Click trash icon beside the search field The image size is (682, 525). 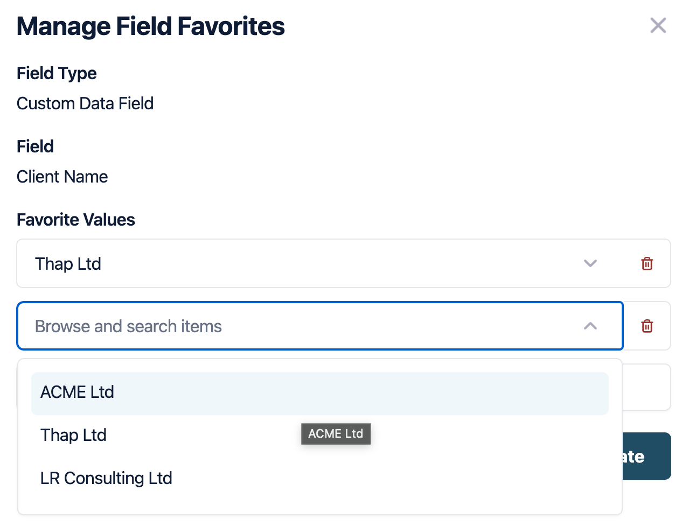click(x=647, y=326)
